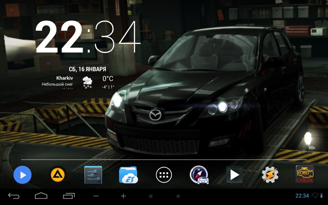The image size is (328, 205).
Task: Open ES File Explorer
Action: 128,175
